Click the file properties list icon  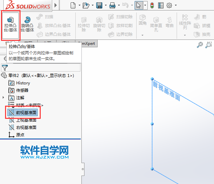click(161, 5)
